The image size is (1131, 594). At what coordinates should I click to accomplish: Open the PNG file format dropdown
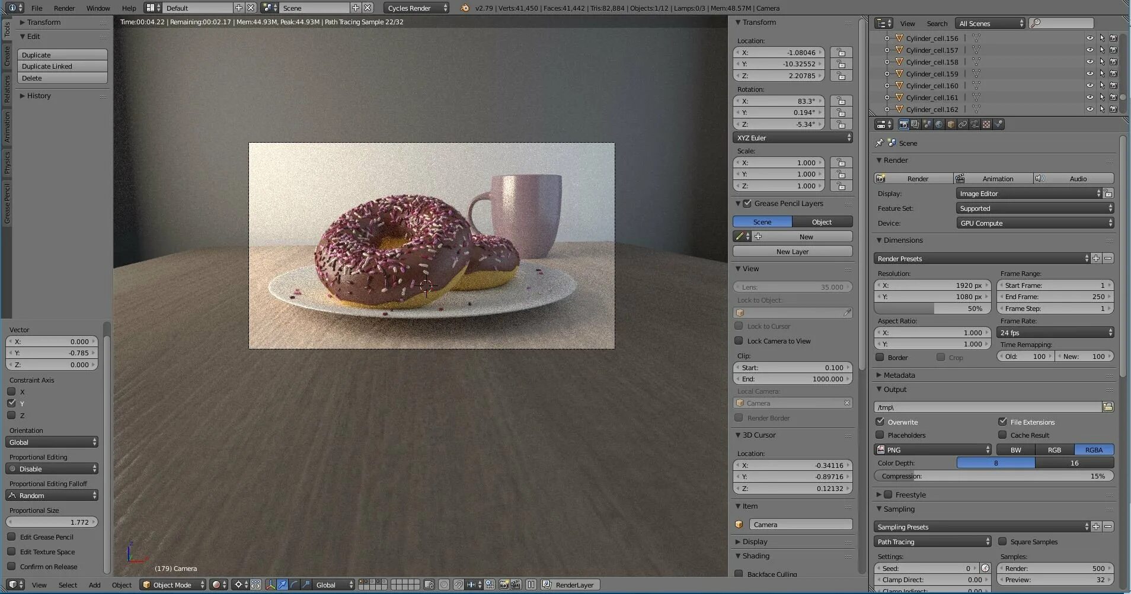(932, 449)
